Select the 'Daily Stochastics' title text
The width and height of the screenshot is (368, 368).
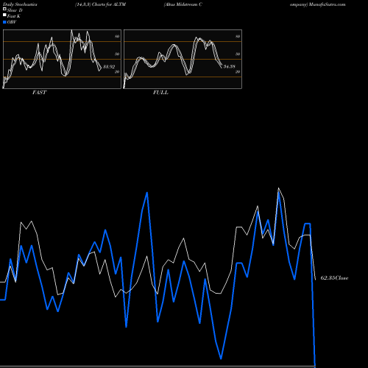[x=20, y=4]
